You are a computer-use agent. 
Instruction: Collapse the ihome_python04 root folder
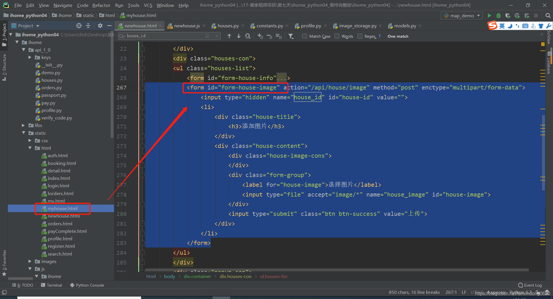11,35
